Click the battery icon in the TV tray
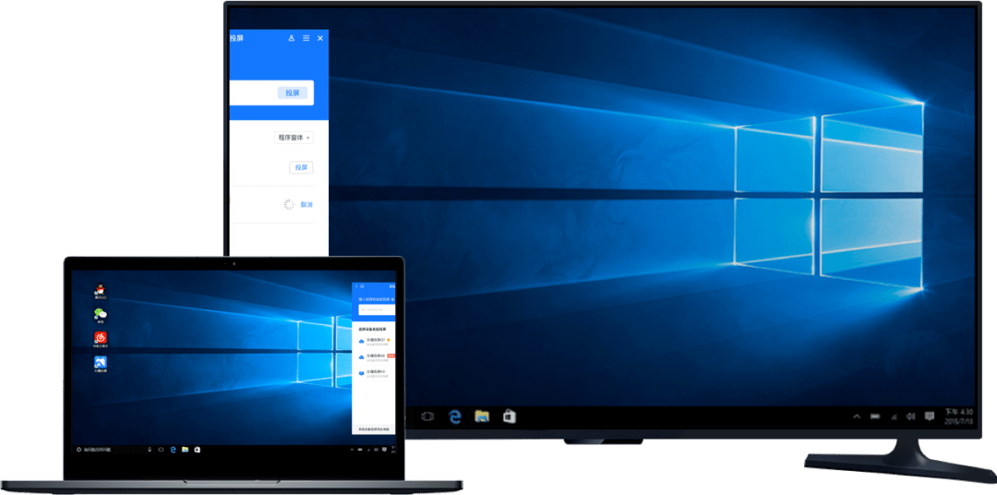The image size is (997, 495). click(x=875, y=417)
